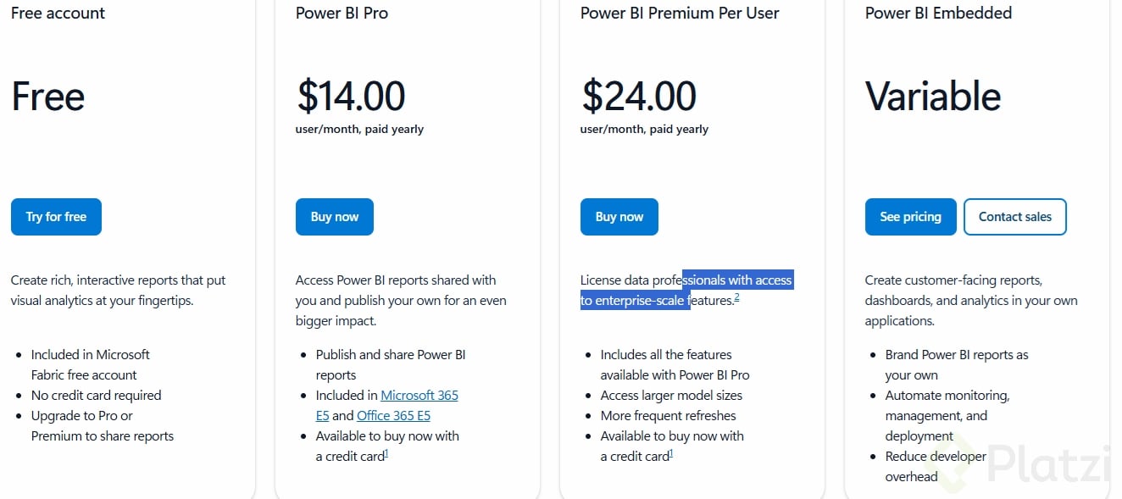
Task: Open footnote 2 after enterprise-scale features
Action: (737, 297)
